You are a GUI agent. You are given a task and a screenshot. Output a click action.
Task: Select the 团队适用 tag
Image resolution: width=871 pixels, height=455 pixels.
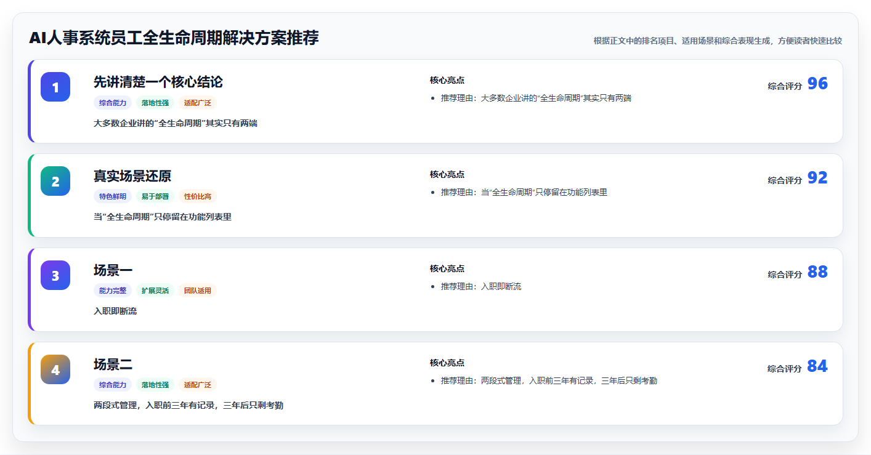coord(198,291)
